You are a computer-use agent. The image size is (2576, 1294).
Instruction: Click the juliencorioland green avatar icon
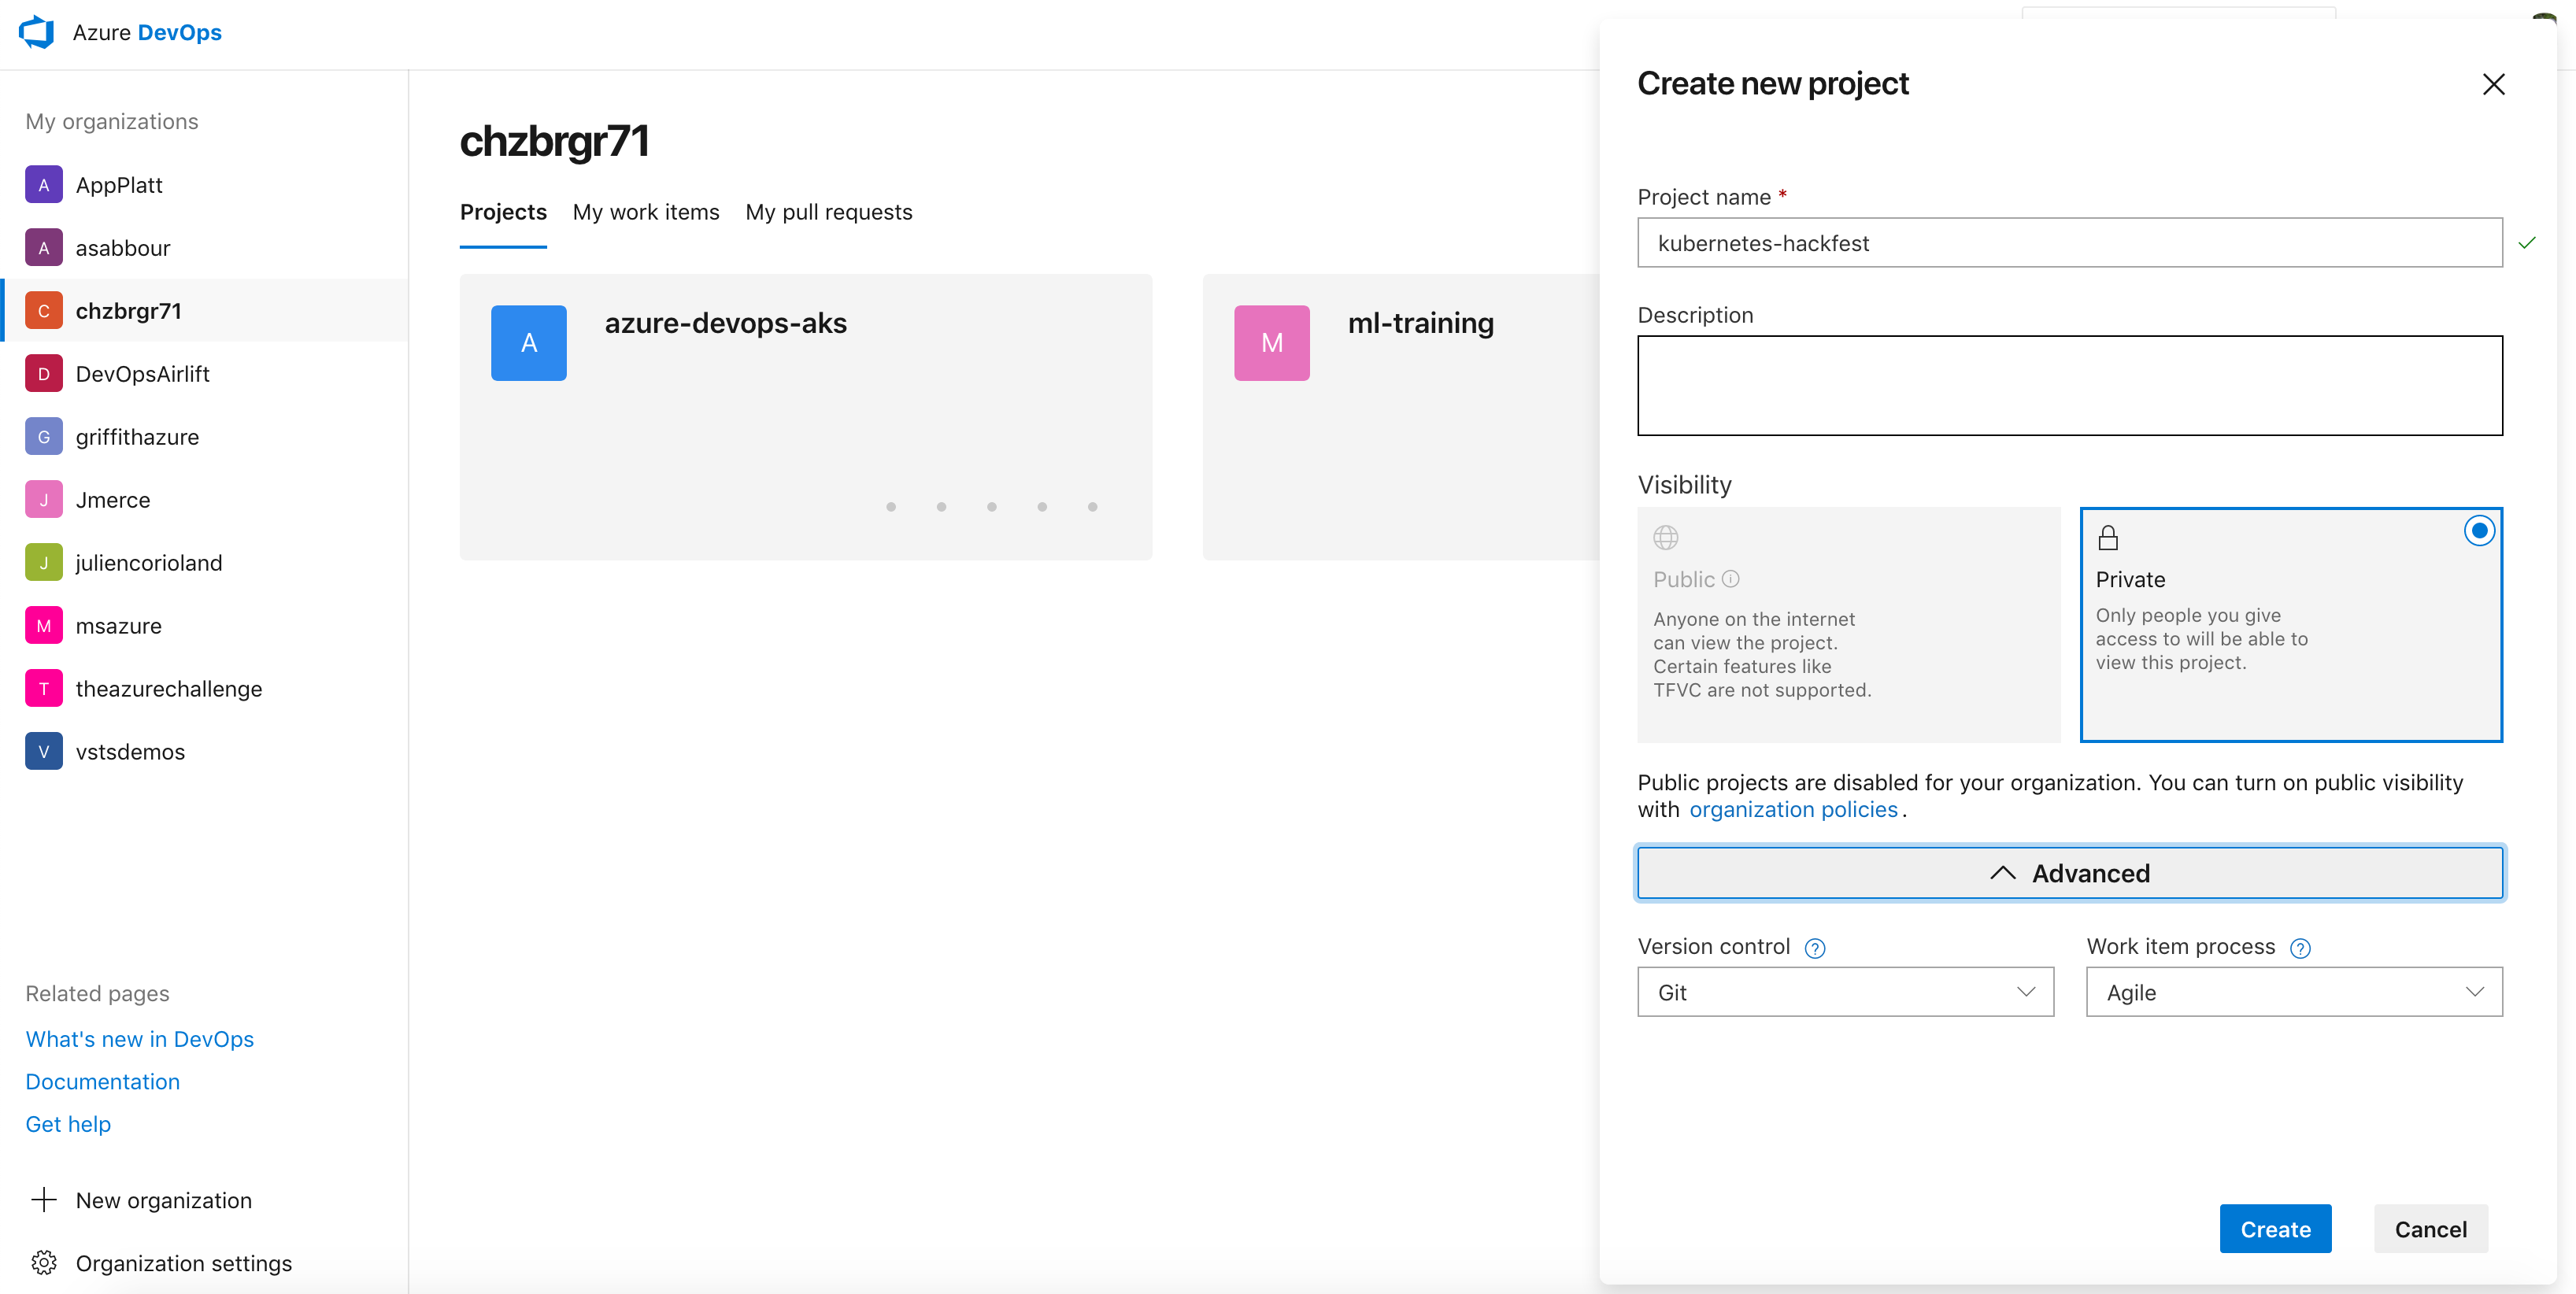pos(44,563)
